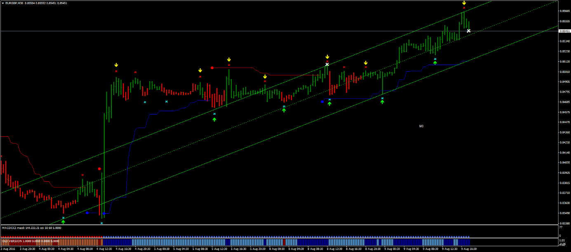Select the leftmost green up arrow signal

(63, 222)
